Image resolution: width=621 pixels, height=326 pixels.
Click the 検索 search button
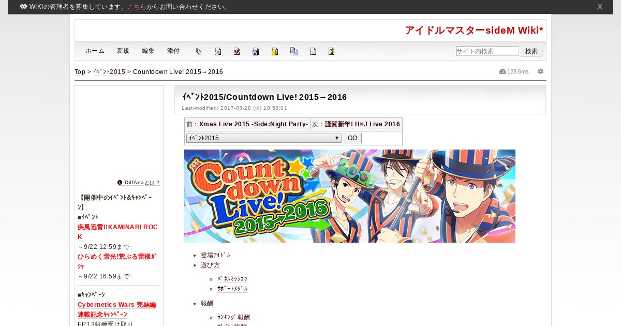[x=531, y=51]
